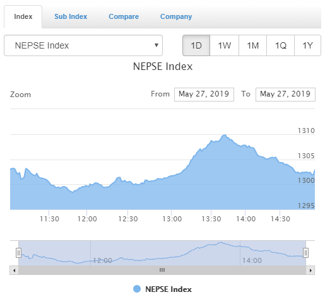325x297 pixels.
Task: Select the 1Y time range
Action: [x=307, y=45]
